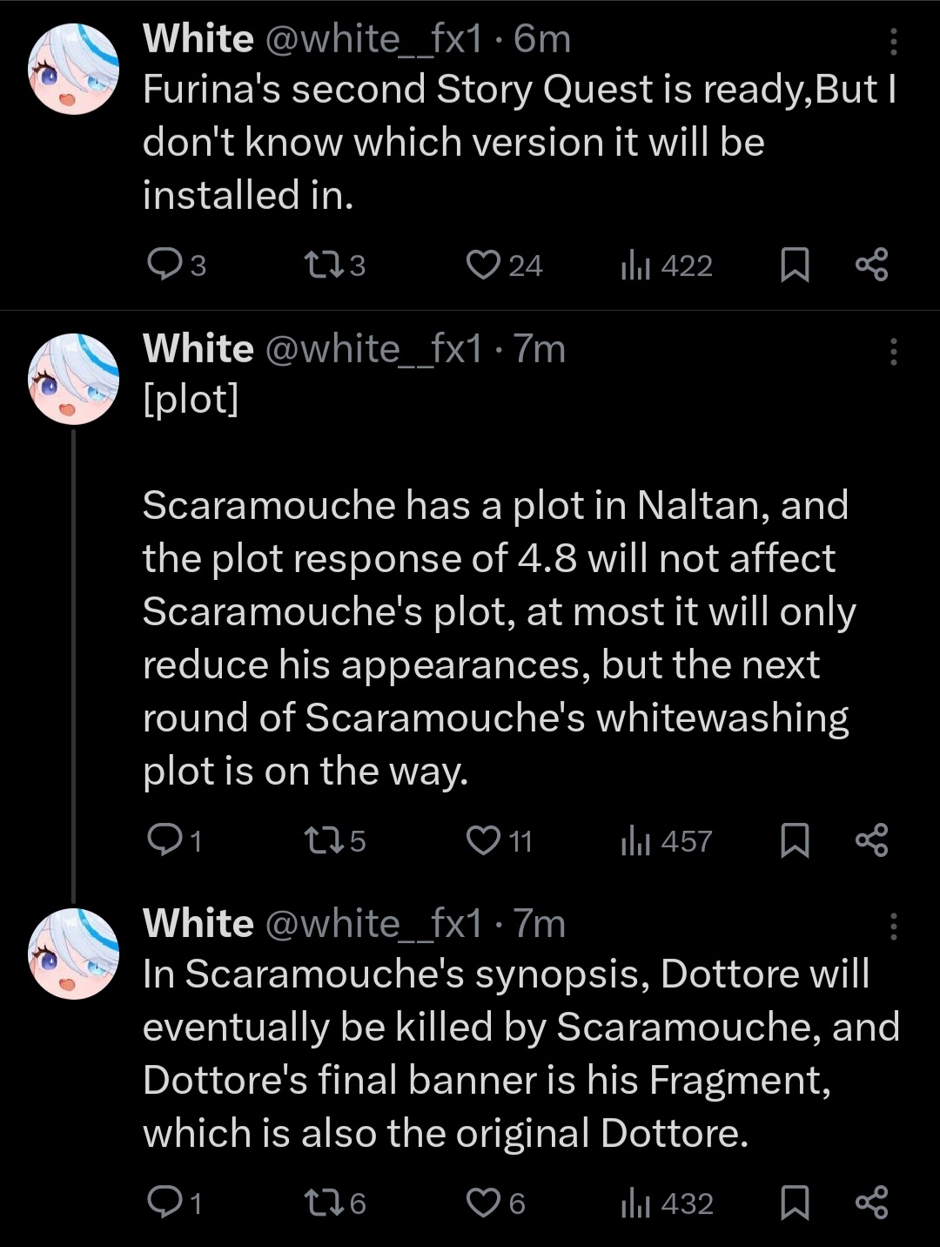Reply to the Scaramouche Naltan plot tweet
940x1247 pixels.
[x=163, y=840]
